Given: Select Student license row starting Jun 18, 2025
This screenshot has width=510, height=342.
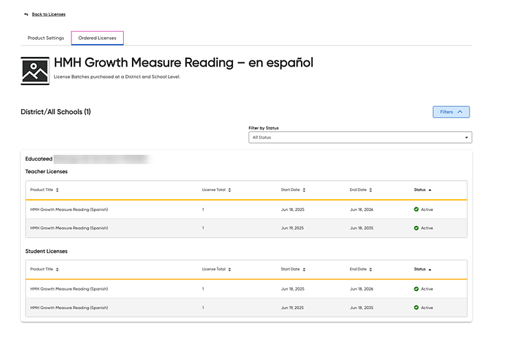Looking at the screenshot, I should click(x=246, y=288).
